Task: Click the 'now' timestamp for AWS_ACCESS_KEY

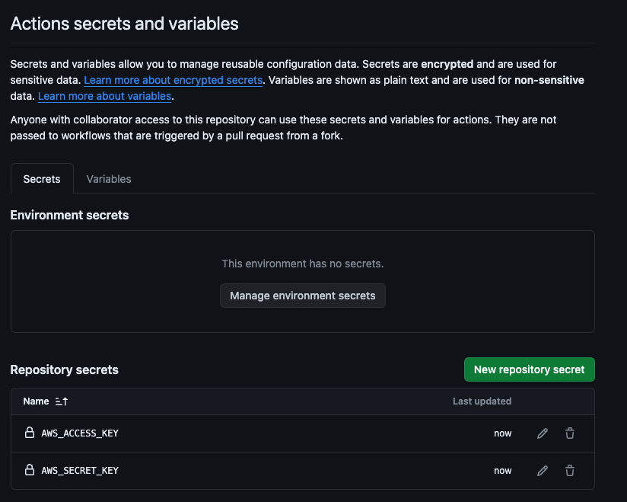Action: 502,433
